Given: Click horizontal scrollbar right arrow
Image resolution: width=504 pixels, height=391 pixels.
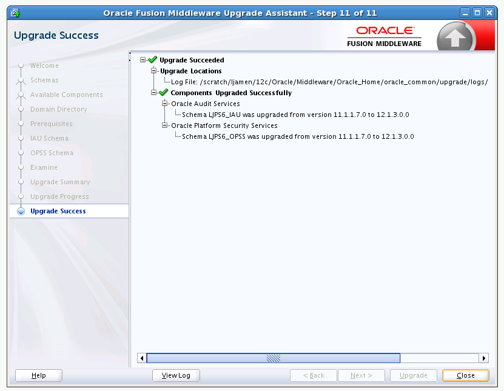Looking at the screenshot, I should [x=484, y=358].
